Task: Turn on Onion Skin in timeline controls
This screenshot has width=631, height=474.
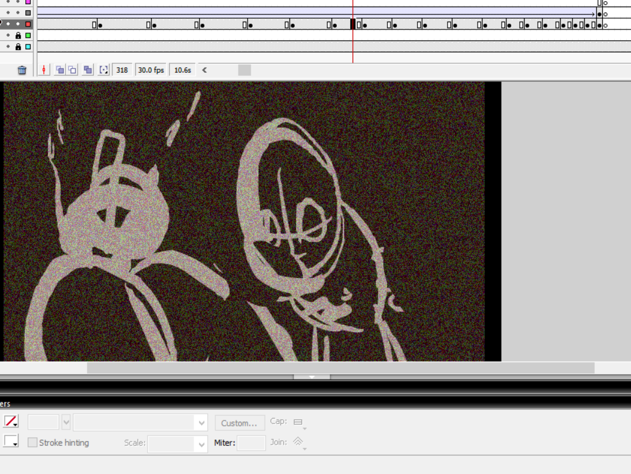Action: click(60, 70)
